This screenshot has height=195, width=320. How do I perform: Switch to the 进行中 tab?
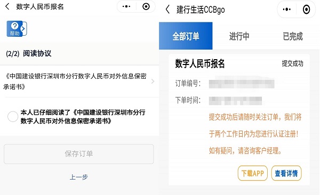(239, 36)
